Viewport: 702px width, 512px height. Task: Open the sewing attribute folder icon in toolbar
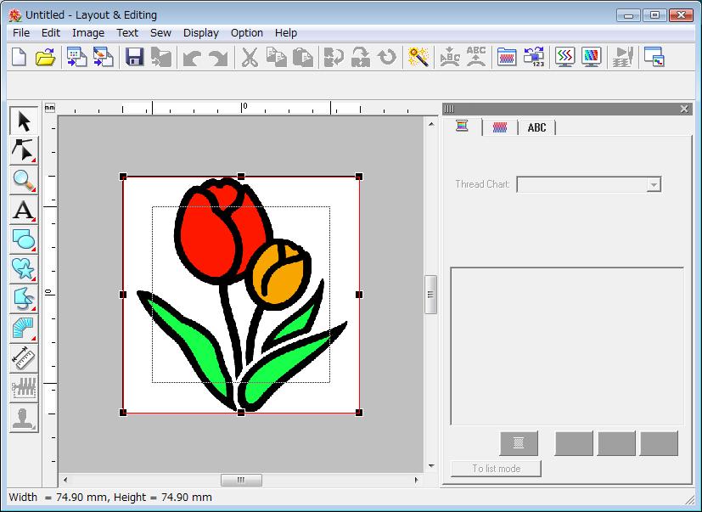[507, 58]
